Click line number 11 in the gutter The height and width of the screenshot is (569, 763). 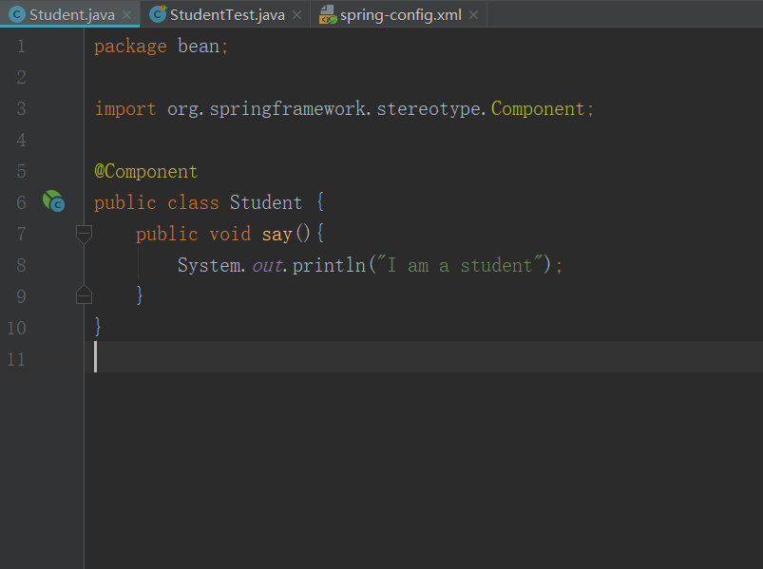point(16,359)
